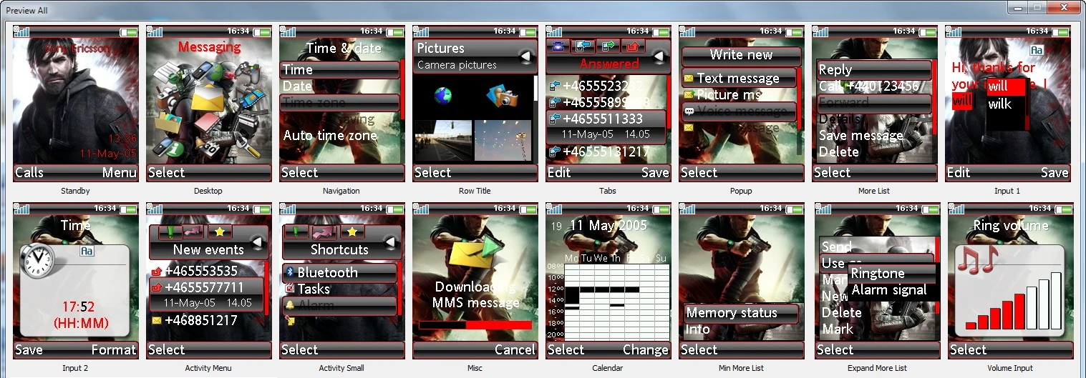Click red scrollbar in Navigation preview
The width and height of the screenshot is (1086, 378).
pyautogui.click(x=403, y=91)
